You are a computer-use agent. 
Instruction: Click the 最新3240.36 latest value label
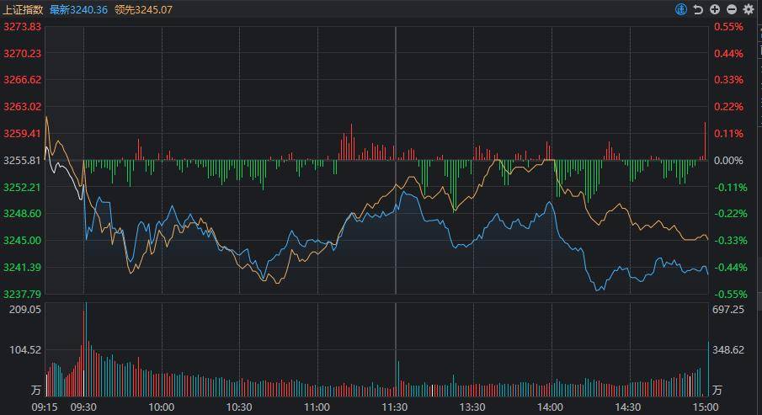coord(78,10)
